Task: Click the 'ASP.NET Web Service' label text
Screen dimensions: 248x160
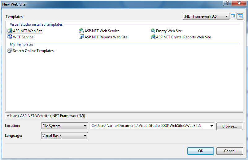Action: [x=102, y=31]
